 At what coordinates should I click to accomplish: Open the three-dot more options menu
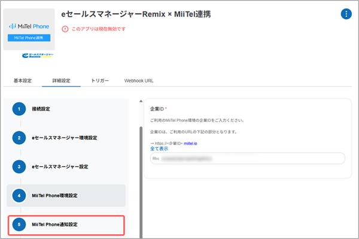click(346, 14)
